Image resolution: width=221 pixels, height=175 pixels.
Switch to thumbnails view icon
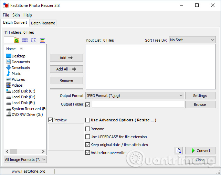pyautogui.click(x=42, y=40)
